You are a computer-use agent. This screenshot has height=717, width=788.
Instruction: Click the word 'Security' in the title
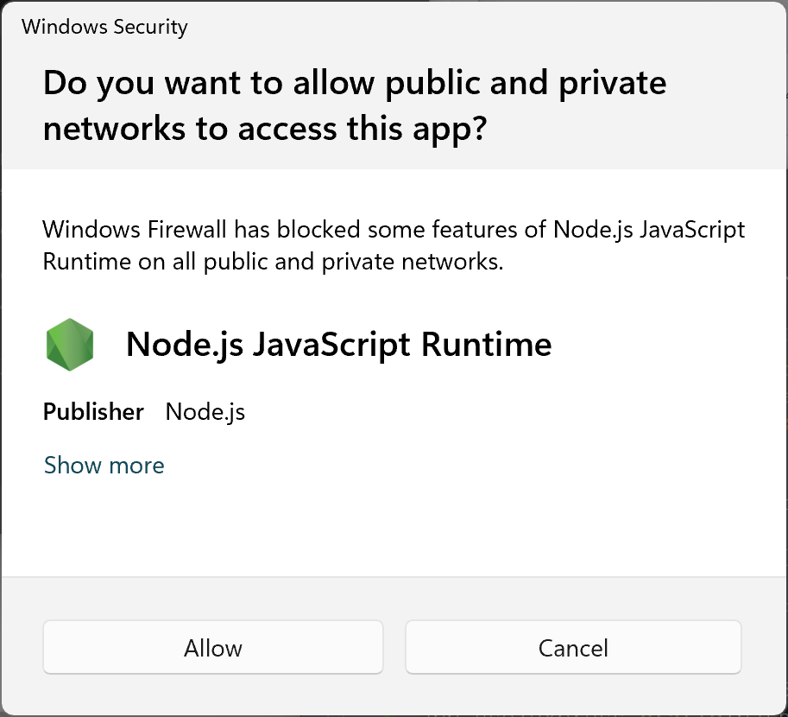(x=150, y=27)
